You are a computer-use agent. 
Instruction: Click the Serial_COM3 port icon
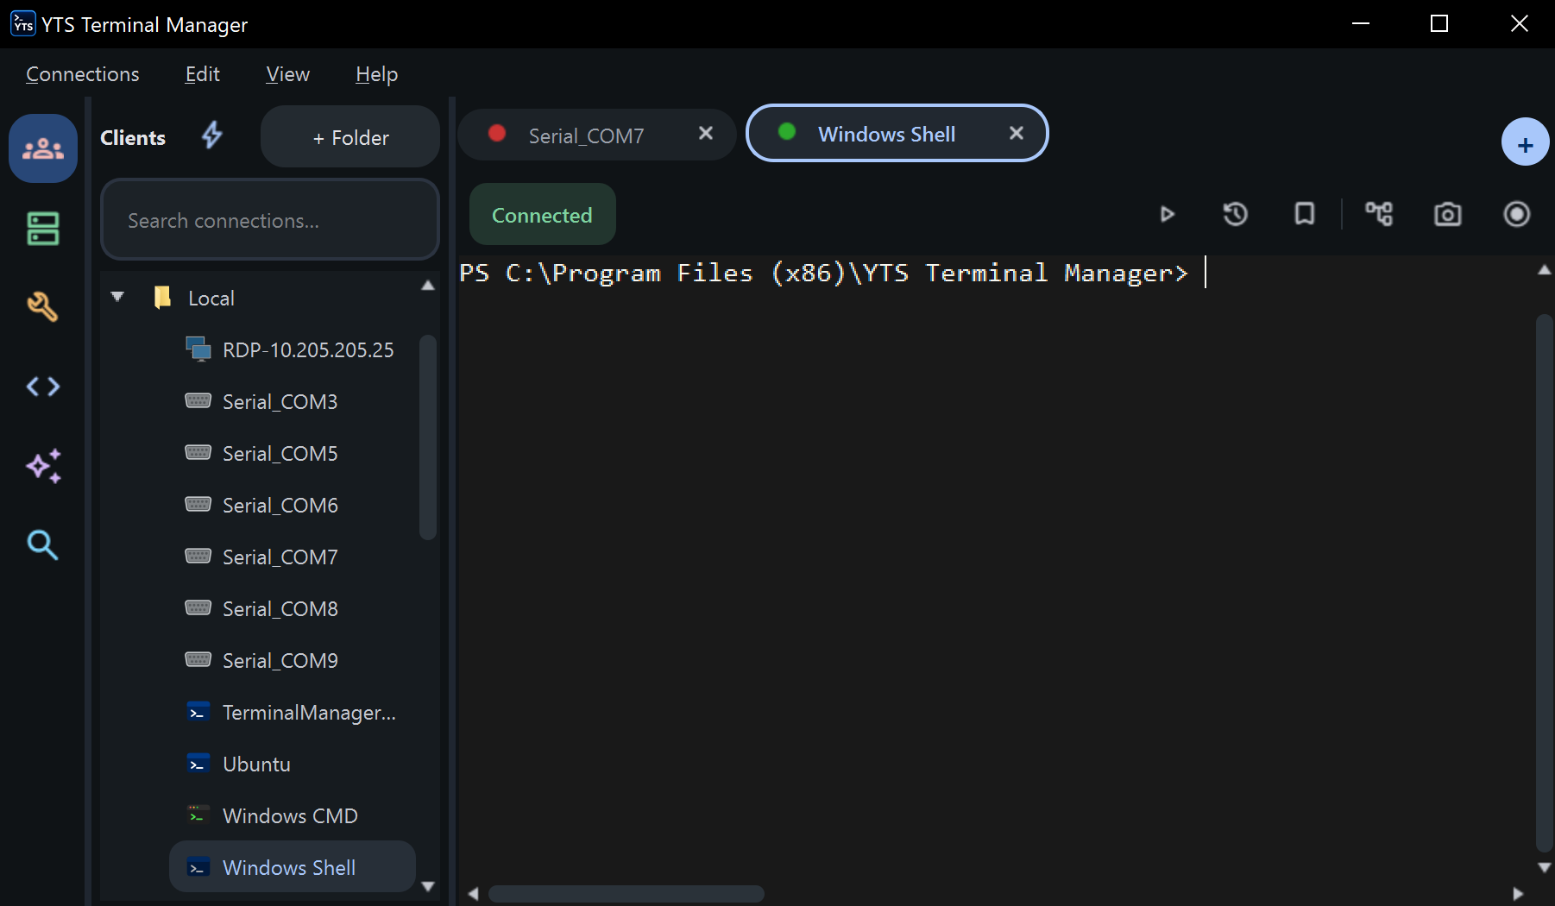[x=198, y=400]
